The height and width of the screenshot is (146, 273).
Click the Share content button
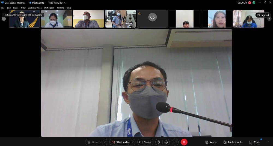tap(145, 142)
